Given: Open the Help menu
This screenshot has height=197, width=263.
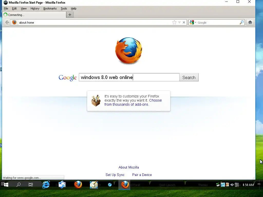Looking at the screenshot, I should 73,8.
